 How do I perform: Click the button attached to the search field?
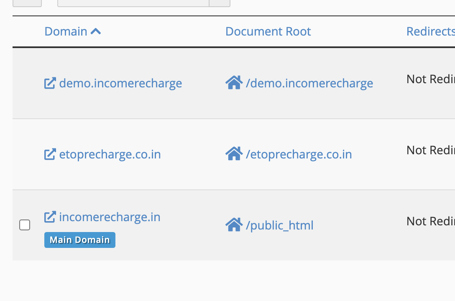click(x=220, y=3)
